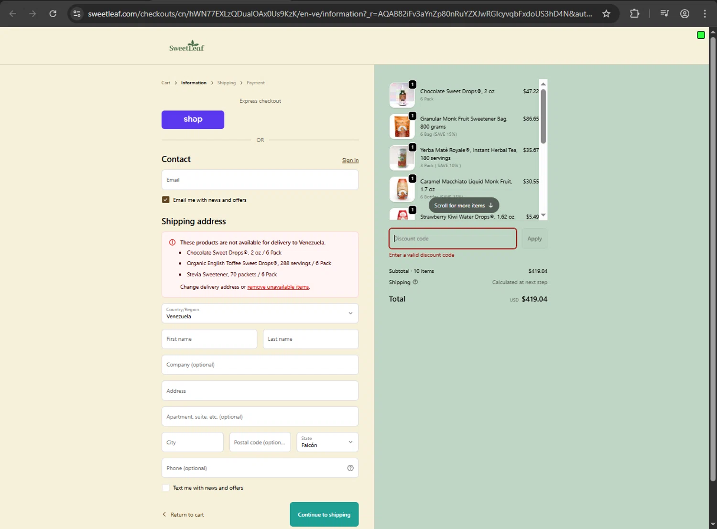Select Payment breadcrumb step

coord(255,83)
